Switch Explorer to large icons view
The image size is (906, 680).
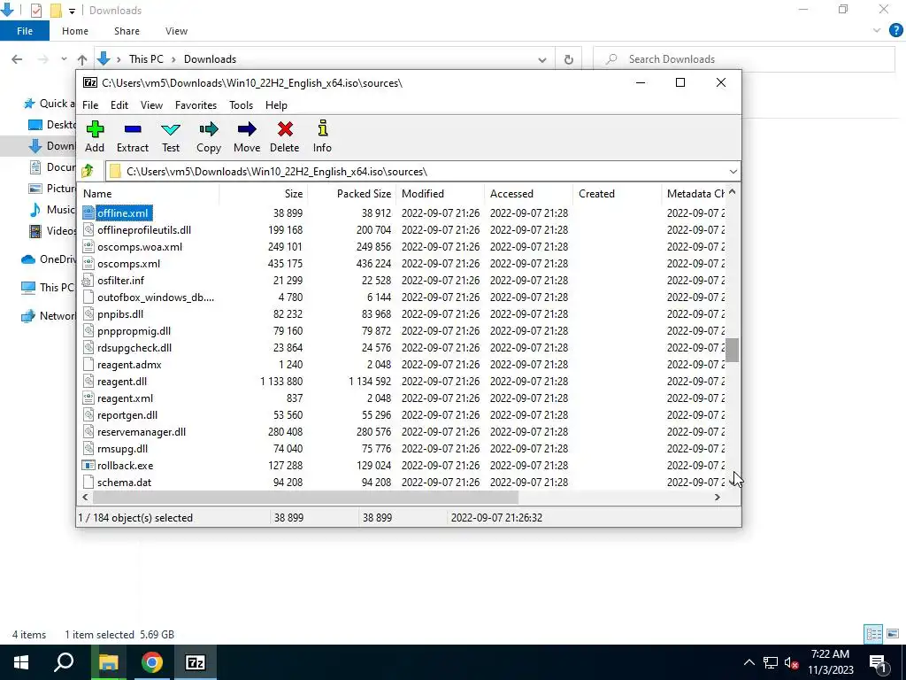(893, 634)
